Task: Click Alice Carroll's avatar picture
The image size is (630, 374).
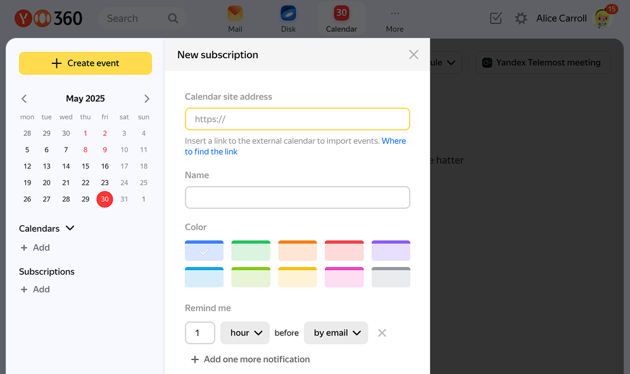Action: point(602,19)
